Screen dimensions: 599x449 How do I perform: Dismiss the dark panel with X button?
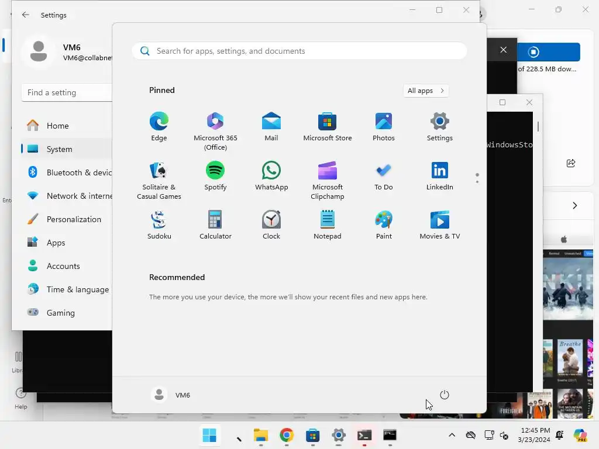click(504, 50)
